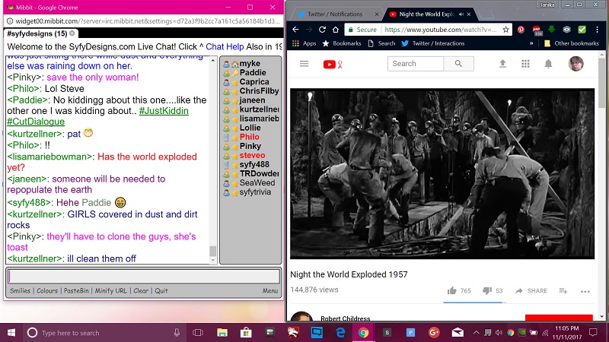Click SHARE under the video

531,291
